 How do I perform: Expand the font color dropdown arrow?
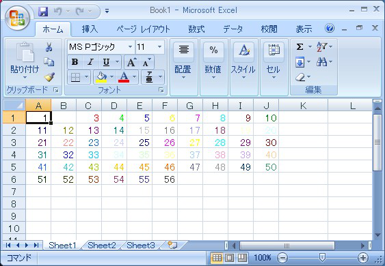tap(134, 77)
